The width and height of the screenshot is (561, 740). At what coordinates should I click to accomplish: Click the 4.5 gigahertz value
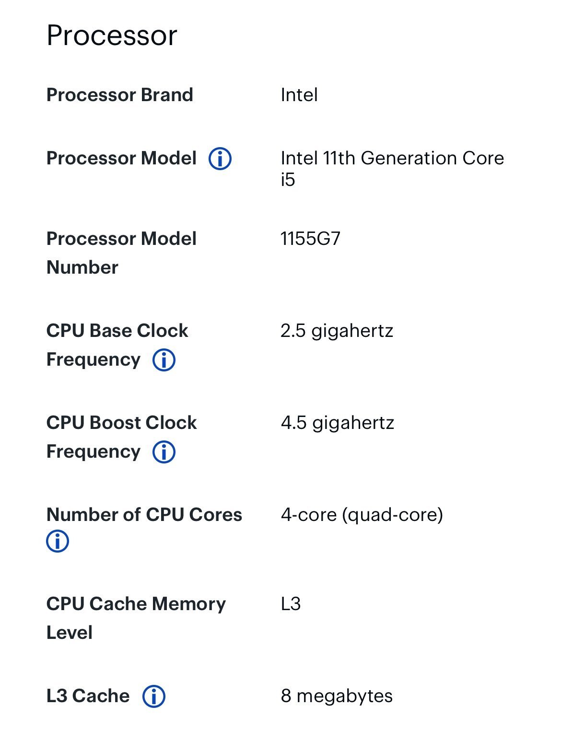point(338,423)
